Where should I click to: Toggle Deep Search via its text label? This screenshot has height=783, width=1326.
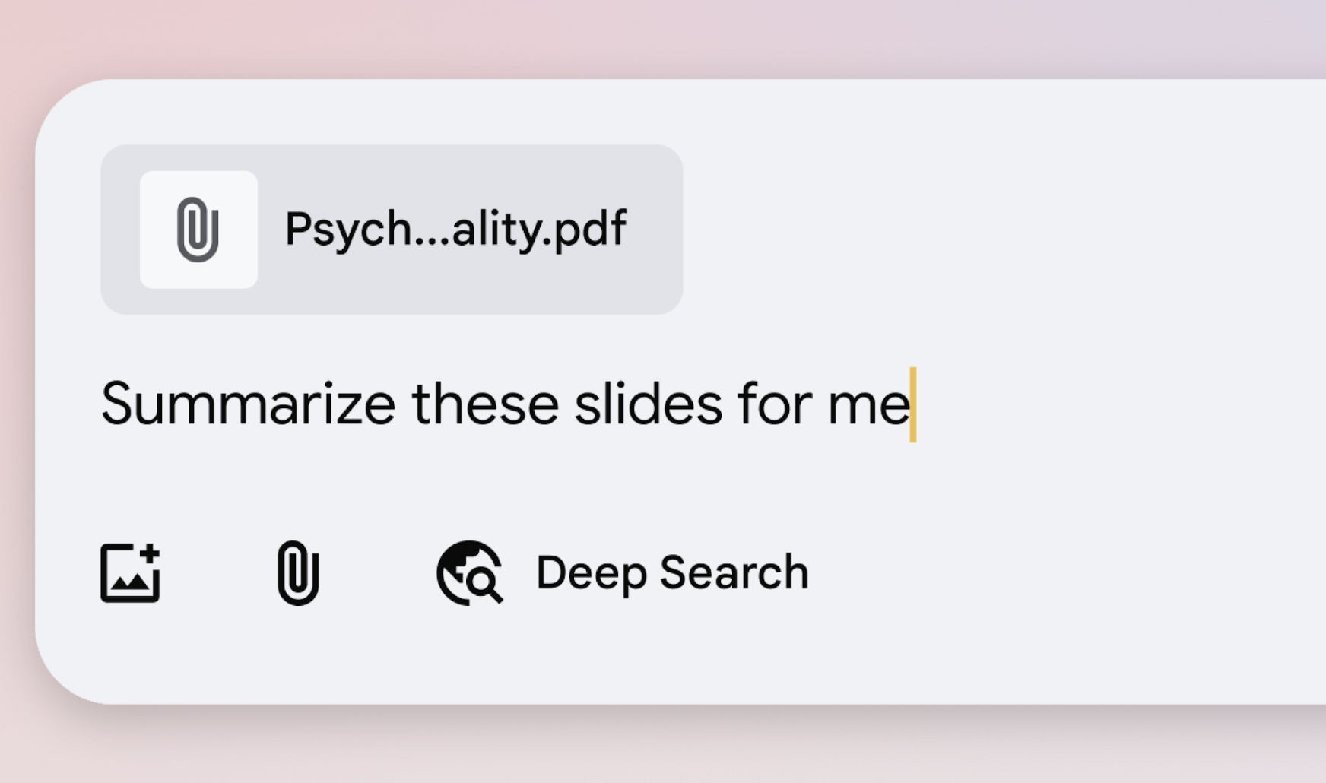click(x=672, y=572)
